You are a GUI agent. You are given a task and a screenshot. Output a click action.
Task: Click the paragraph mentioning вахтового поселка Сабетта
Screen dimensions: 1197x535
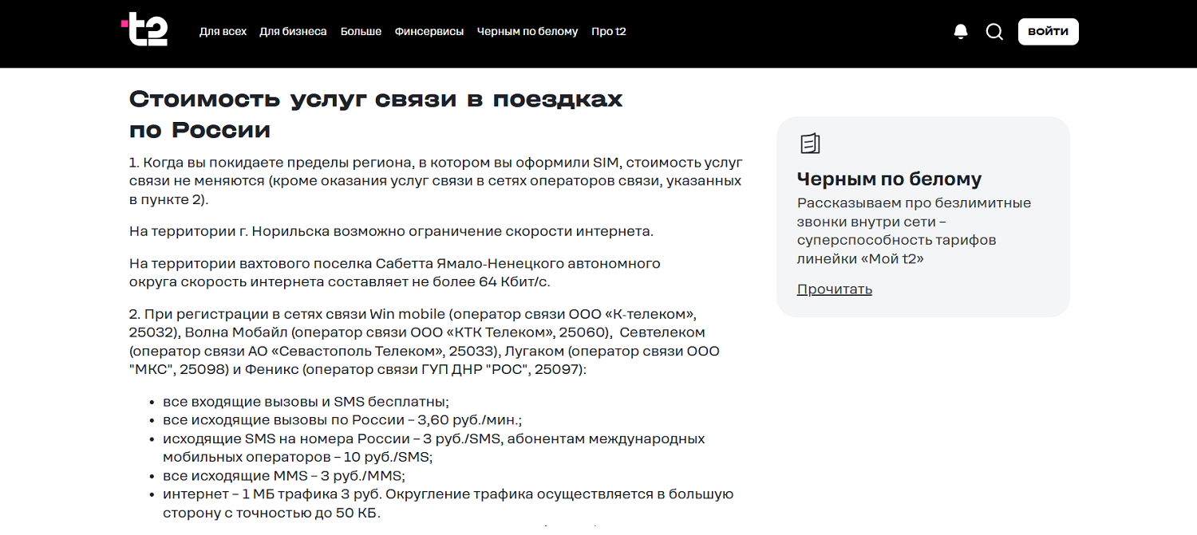pos(395,273)
